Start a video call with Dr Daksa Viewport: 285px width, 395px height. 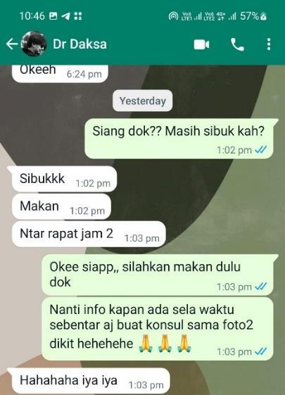point(201,44)
